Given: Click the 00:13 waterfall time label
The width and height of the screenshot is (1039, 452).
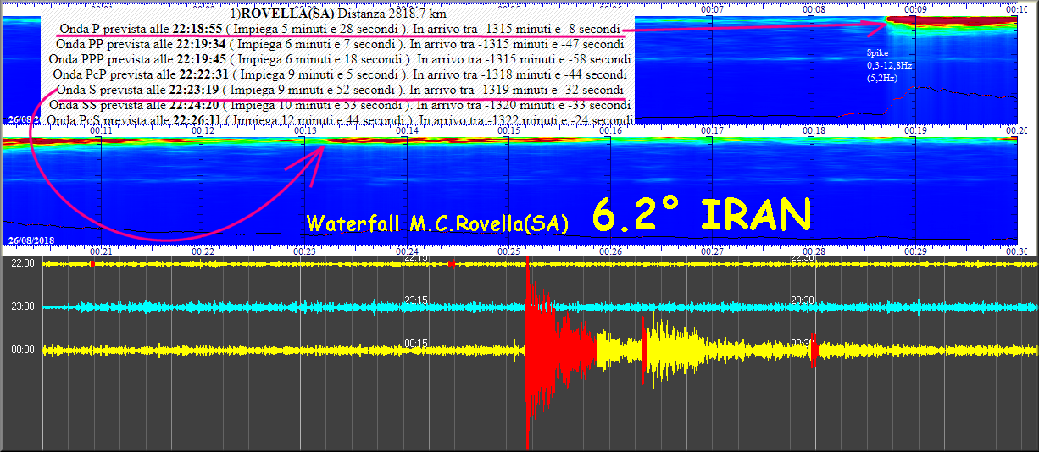Looking at the screenshot, I should pos(305,131).
